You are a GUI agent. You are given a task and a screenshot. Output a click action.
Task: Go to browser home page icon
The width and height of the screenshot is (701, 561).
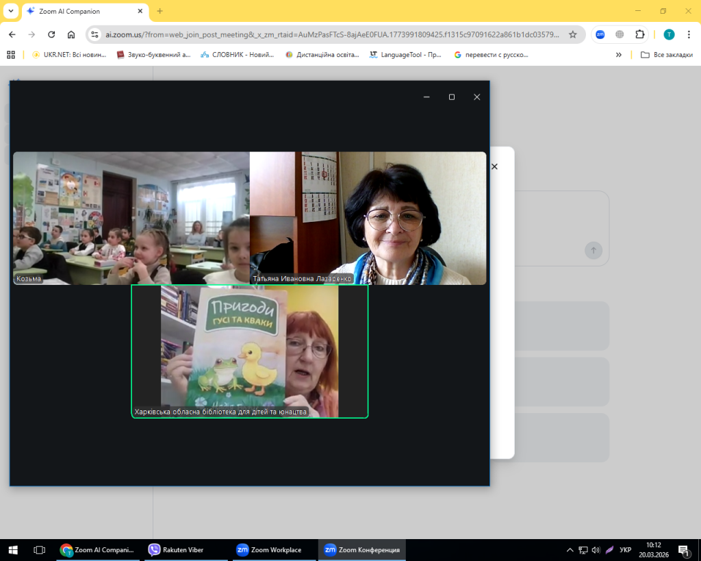pos(71,34)
